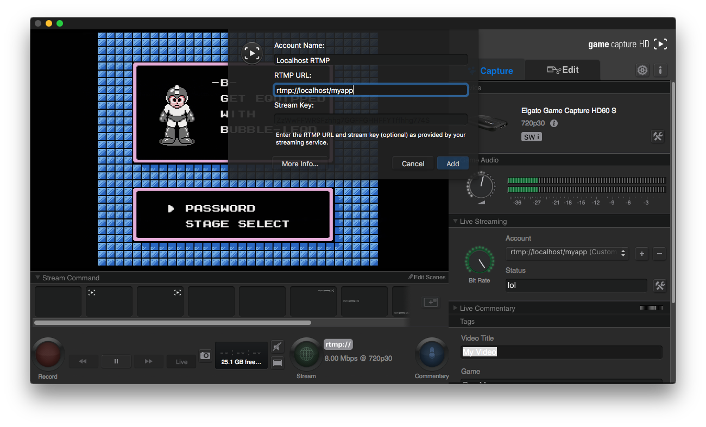The height and width of the screenshot is (427, 706).
Task: Open live streaming settings tools icon
Action: 660,286
